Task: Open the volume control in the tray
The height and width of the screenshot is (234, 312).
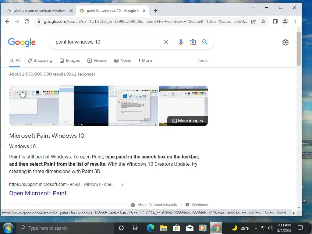Action: 271,228
